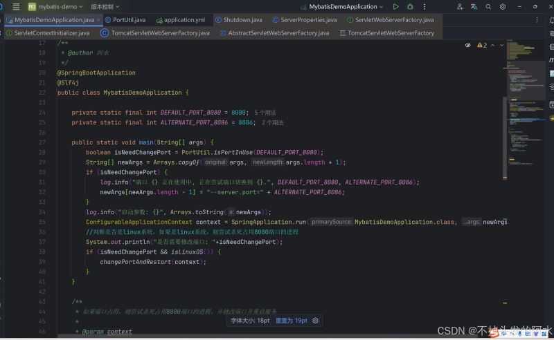Click the 重置为 19pt reset link
The image size is (554, 340).
292,321
